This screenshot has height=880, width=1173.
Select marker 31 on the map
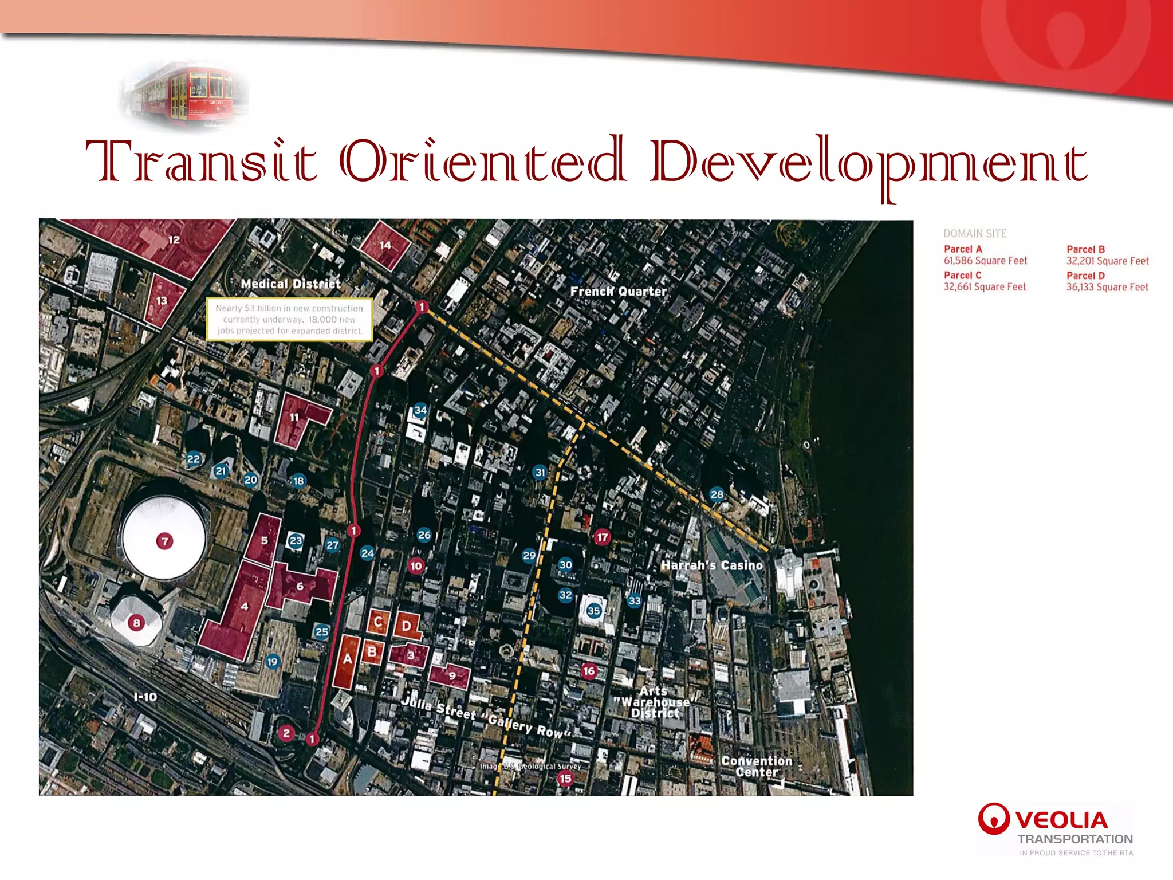(540, 473)
